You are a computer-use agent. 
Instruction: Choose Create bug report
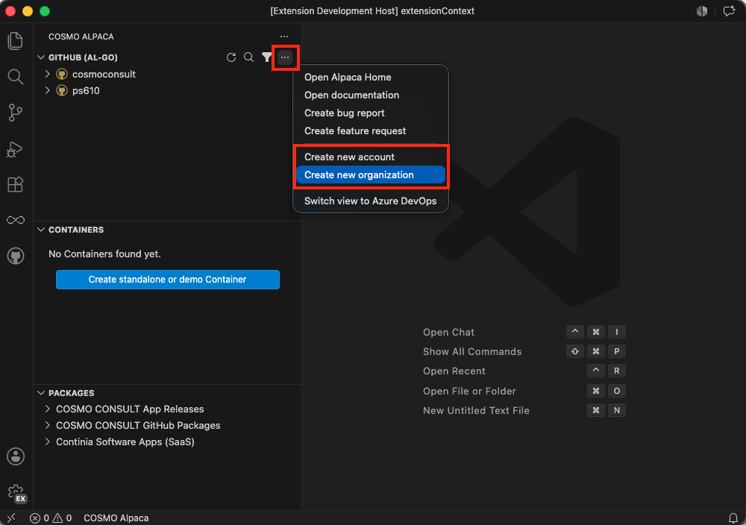pyautogui.click(x=371, y=113)
